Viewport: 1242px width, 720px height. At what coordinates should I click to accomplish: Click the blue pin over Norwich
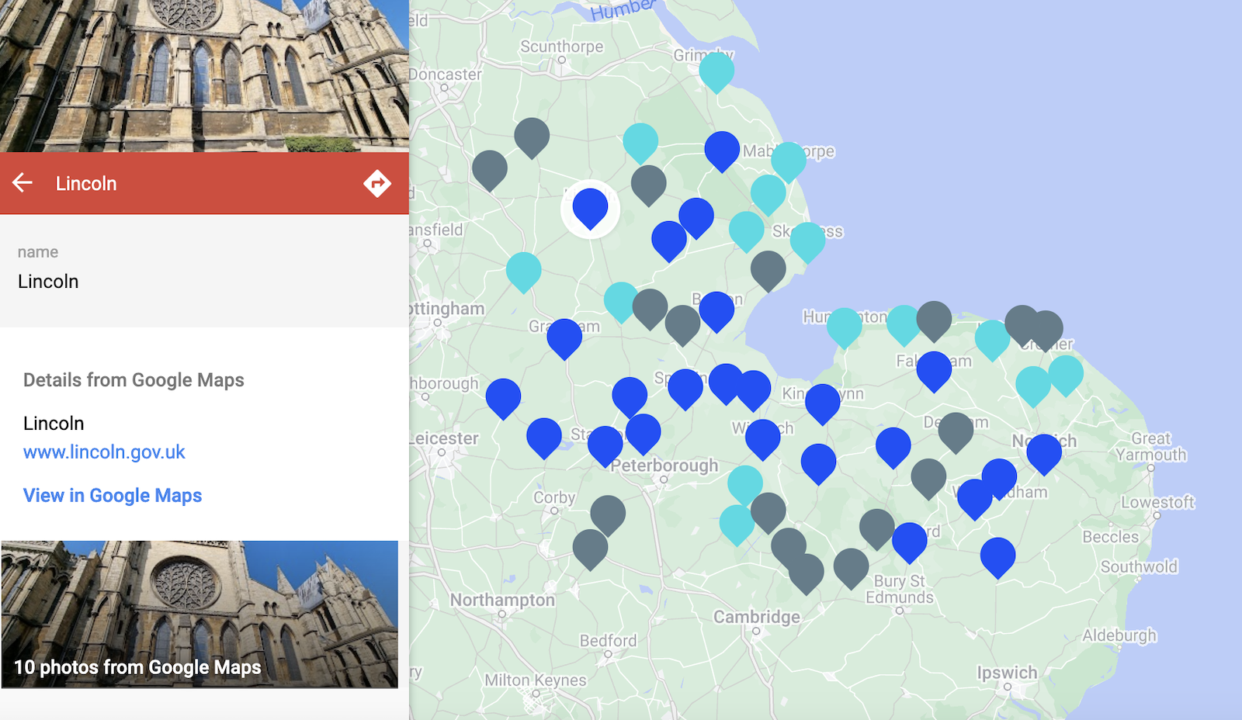point(1044,452)
